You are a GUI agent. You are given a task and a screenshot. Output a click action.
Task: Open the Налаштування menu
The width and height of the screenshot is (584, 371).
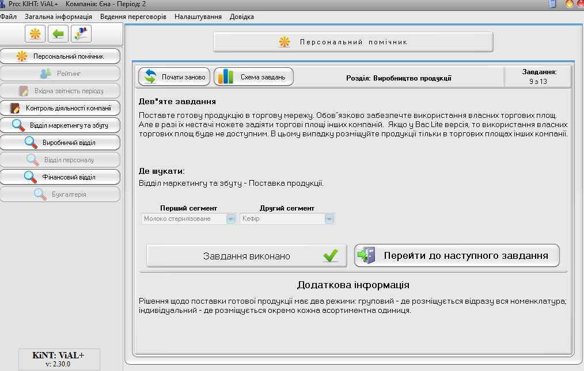click(198, 17)
